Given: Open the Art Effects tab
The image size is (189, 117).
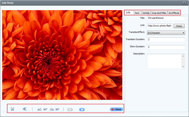Looking at the screenshot, I should click(x=174, y=13).
